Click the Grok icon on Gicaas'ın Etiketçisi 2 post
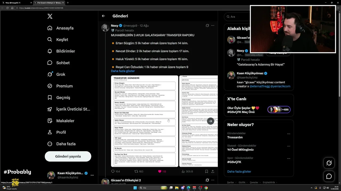This screenshot has width=341, height=191. [x=207, y=180]
